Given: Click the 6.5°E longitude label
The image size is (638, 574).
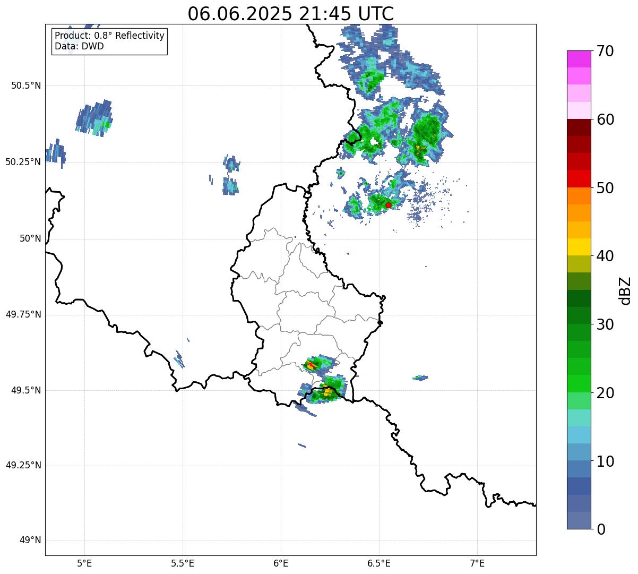Looking at the screenshot, I should 379,563.
